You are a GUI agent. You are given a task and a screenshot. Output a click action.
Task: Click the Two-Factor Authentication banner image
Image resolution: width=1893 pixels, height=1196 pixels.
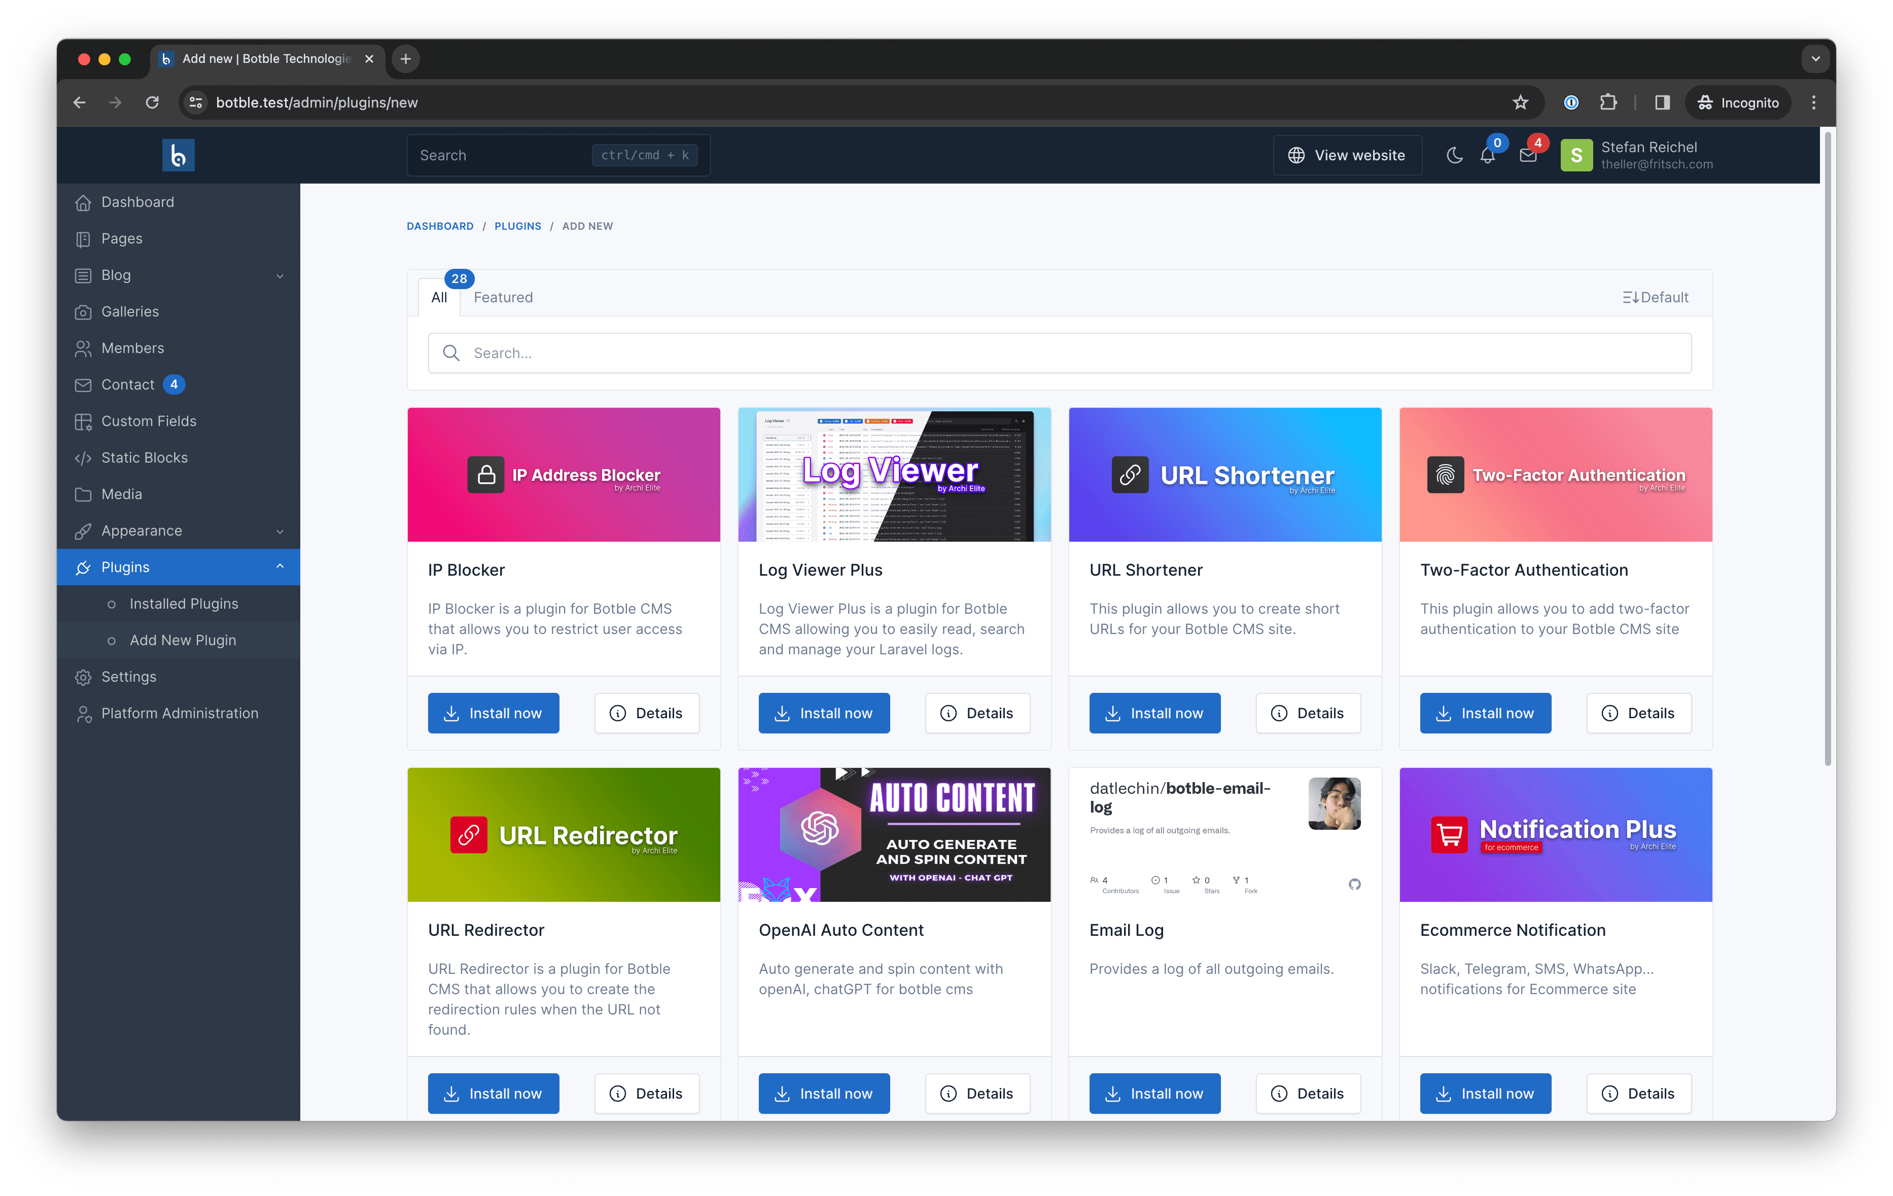point(1556,474)
